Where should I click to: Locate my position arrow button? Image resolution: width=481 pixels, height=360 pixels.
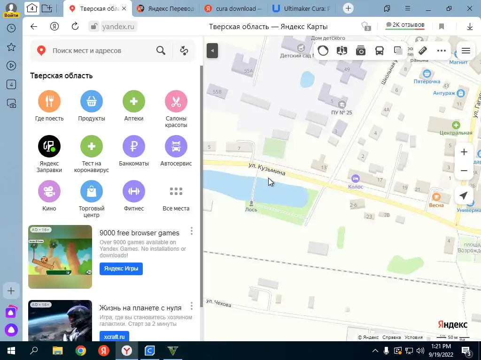464,195
